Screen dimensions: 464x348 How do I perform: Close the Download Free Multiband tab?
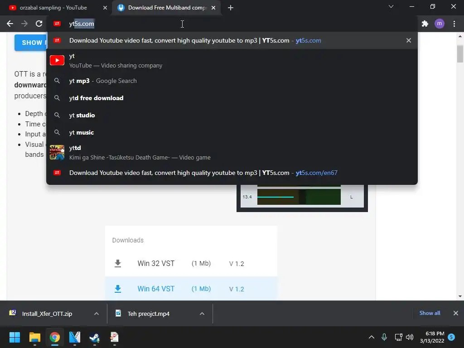pos(213,8)
